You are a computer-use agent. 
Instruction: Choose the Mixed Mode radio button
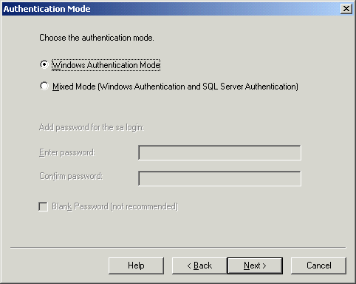44,86
